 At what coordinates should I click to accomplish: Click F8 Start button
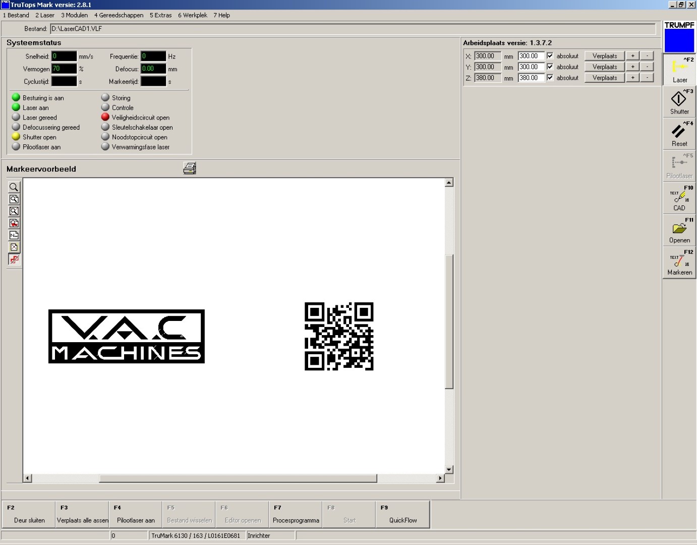350,514
